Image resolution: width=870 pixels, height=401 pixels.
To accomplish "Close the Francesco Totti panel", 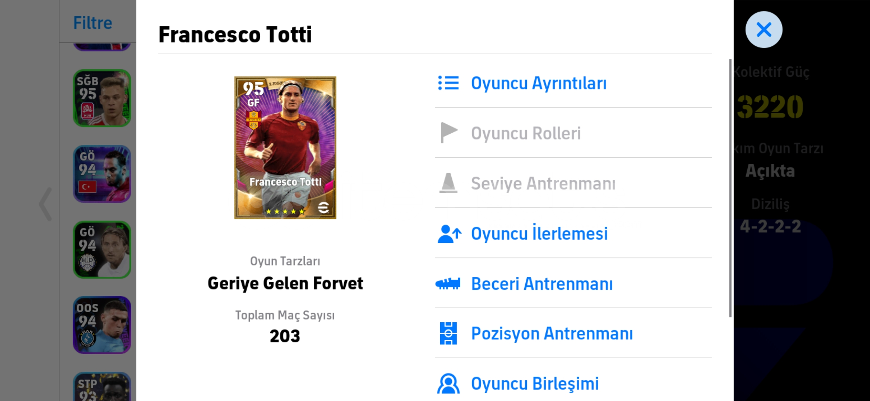I will (764, 30).
